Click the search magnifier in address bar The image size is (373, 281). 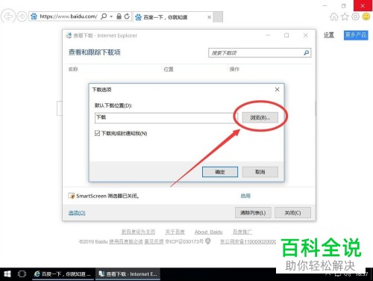[104, 16]
